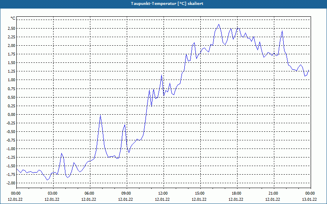The width and height of the screenshot is (327, 204).
Task: Select the -1,25 y-axis label
Action: pyautogui.click(x=11, y=157)
